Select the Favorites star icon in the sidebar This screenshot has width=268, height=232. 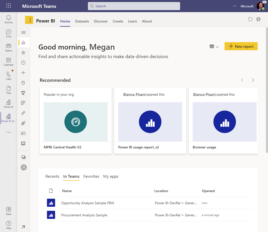pos(23,53)
